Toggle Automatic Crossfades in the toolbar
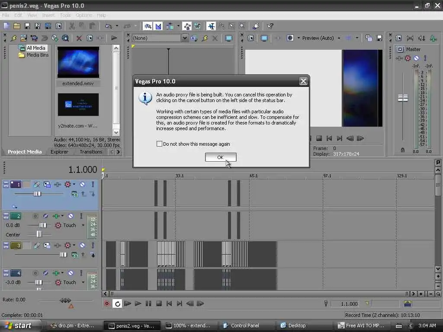Image resolution: width=443 pixels, height=332 pixels. (x=158, y=26)
